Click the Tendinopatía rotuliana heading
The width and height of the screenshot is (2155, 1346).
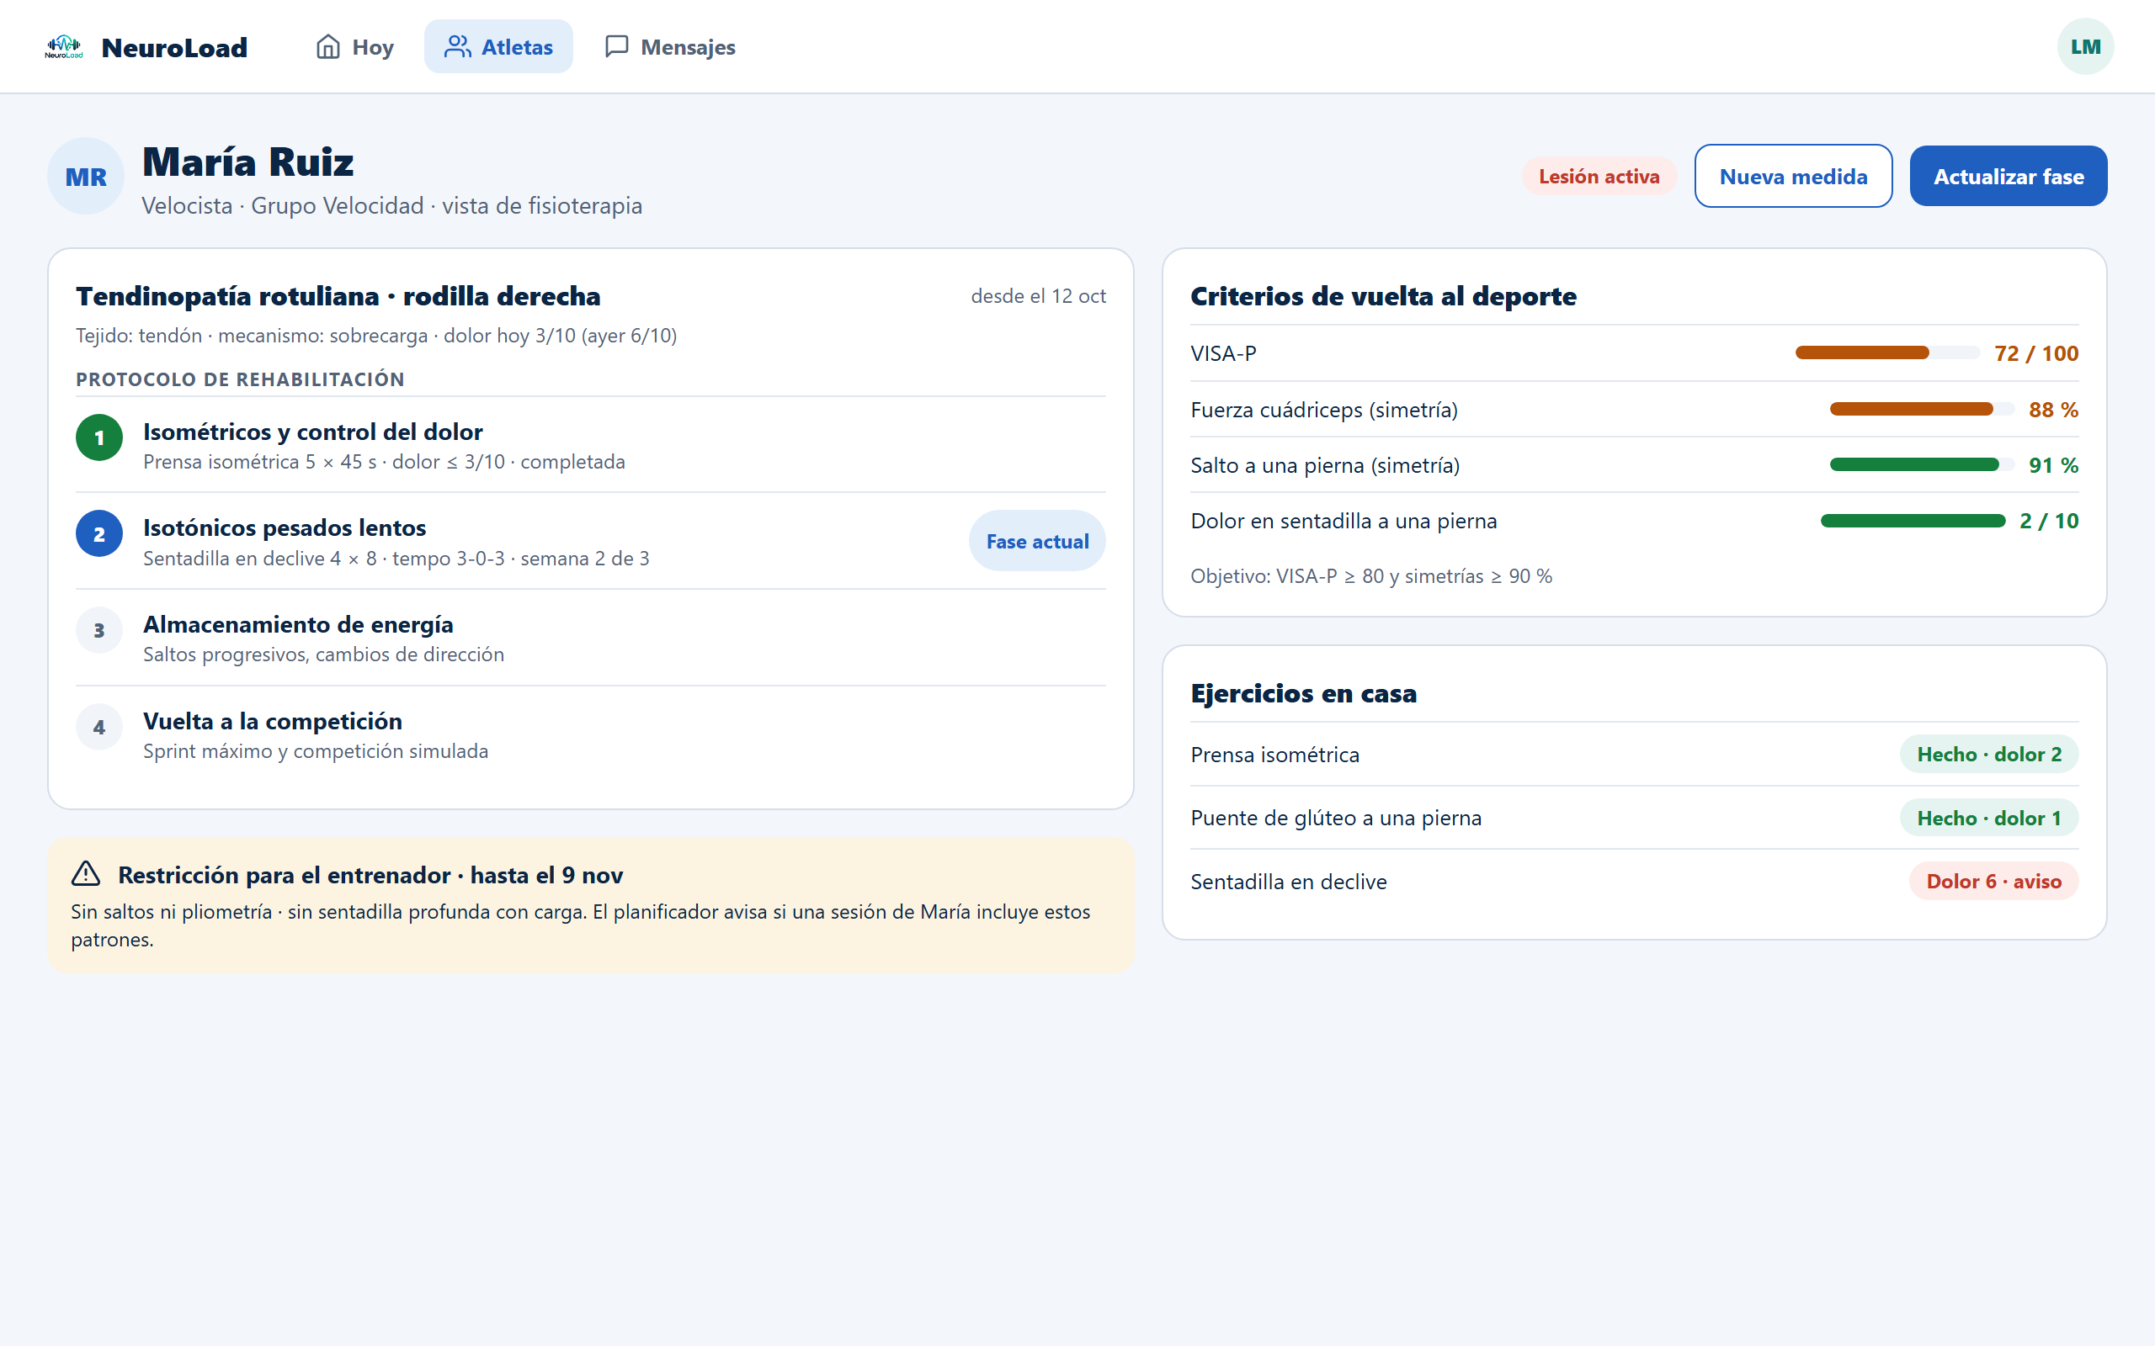point(338,295)
